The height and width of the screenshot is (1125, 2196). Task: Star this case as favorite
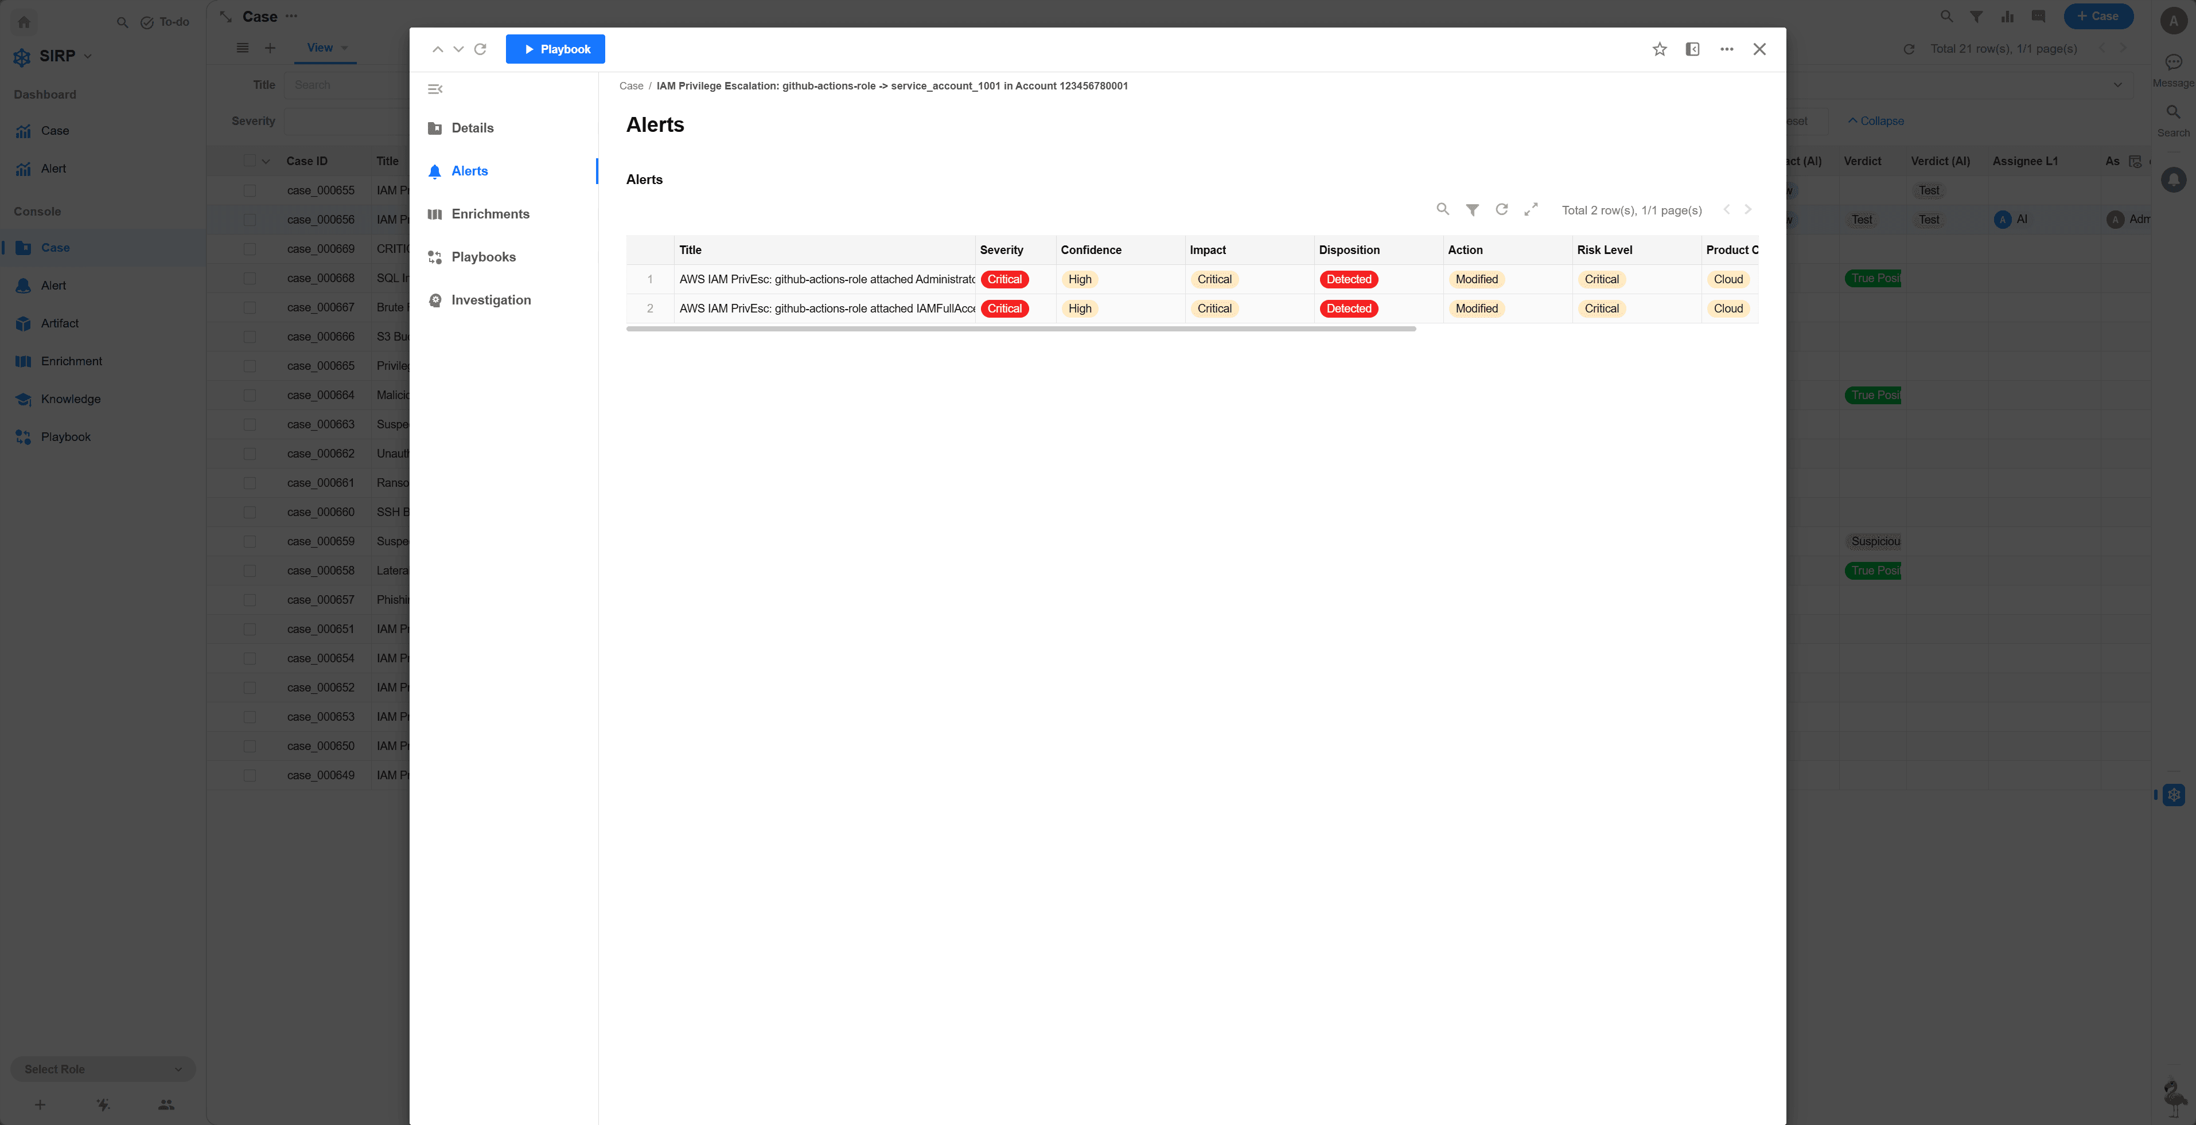1659,49
